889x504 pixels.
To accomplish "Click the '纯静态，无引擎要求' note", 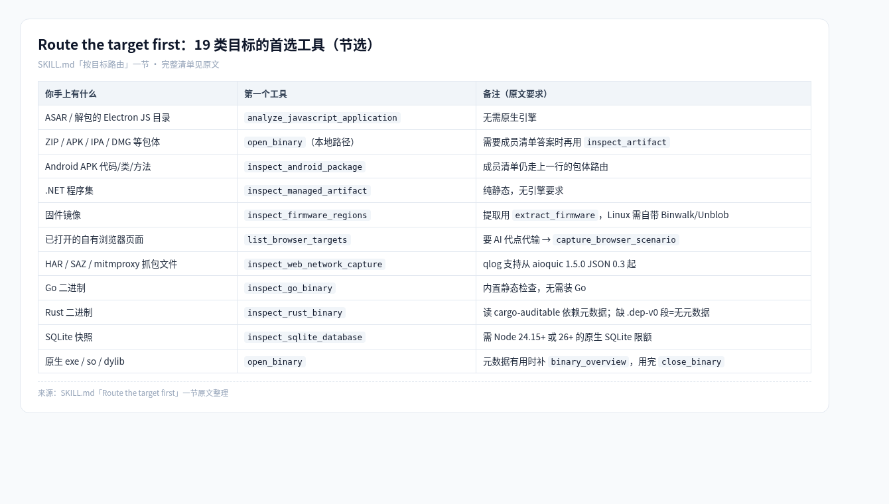I will click(523, 190).
